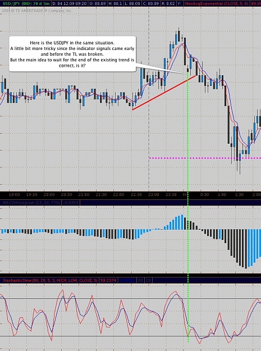Click the high price H: 88.1
The image size is (261, 351).
pos(115,3)
